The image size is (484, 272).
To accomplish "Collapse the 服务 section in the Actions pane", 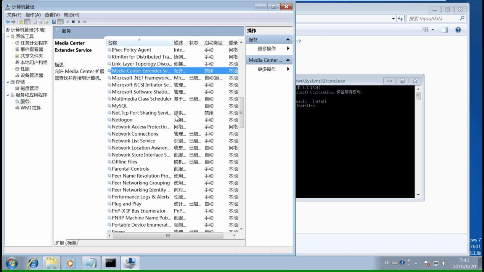I will click(288, 39).
